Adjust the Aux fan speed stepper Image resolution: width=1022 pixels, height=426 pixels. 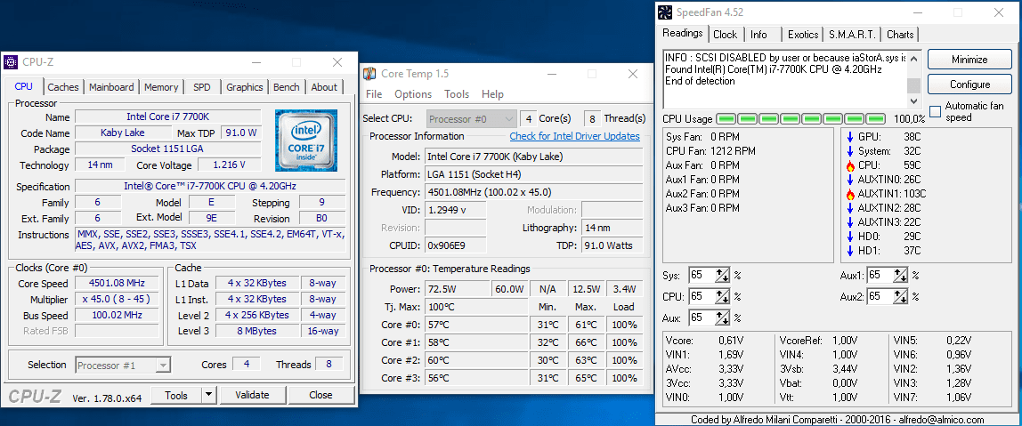click(x=722, y=317)
